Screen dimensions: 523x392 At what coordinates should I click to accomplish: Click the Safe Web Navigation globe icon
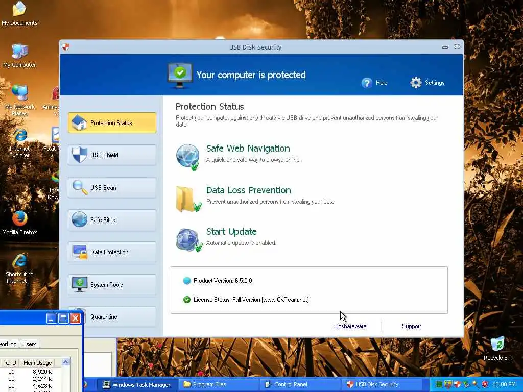(x=188, y=157)
